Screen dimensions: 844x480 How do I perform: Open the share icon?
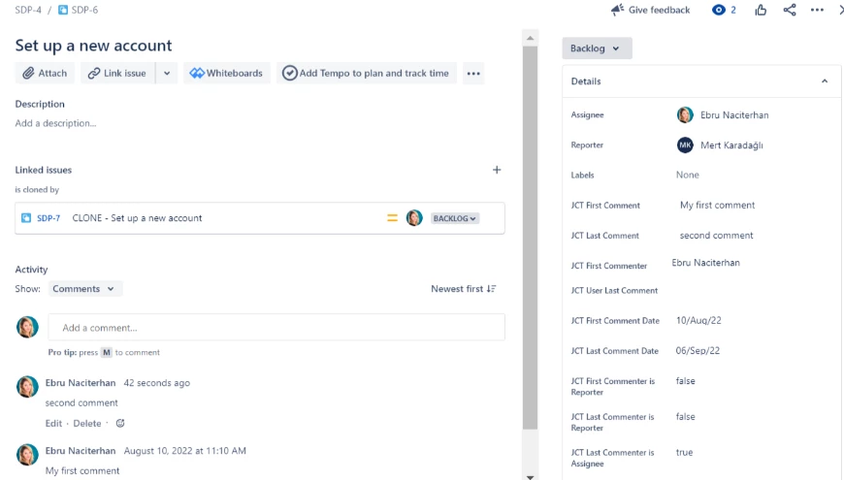click(789, 11)
